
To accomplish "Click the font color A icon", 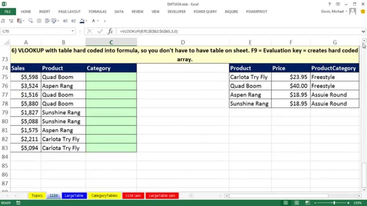I will coord(93,21).
